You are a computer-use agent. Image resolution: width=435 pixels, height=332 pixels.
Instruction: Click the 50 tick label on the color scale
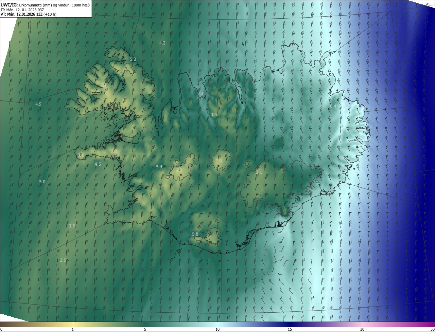tap(432, 329)
